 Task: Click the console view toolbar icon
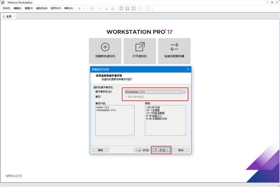coord(148,8)
